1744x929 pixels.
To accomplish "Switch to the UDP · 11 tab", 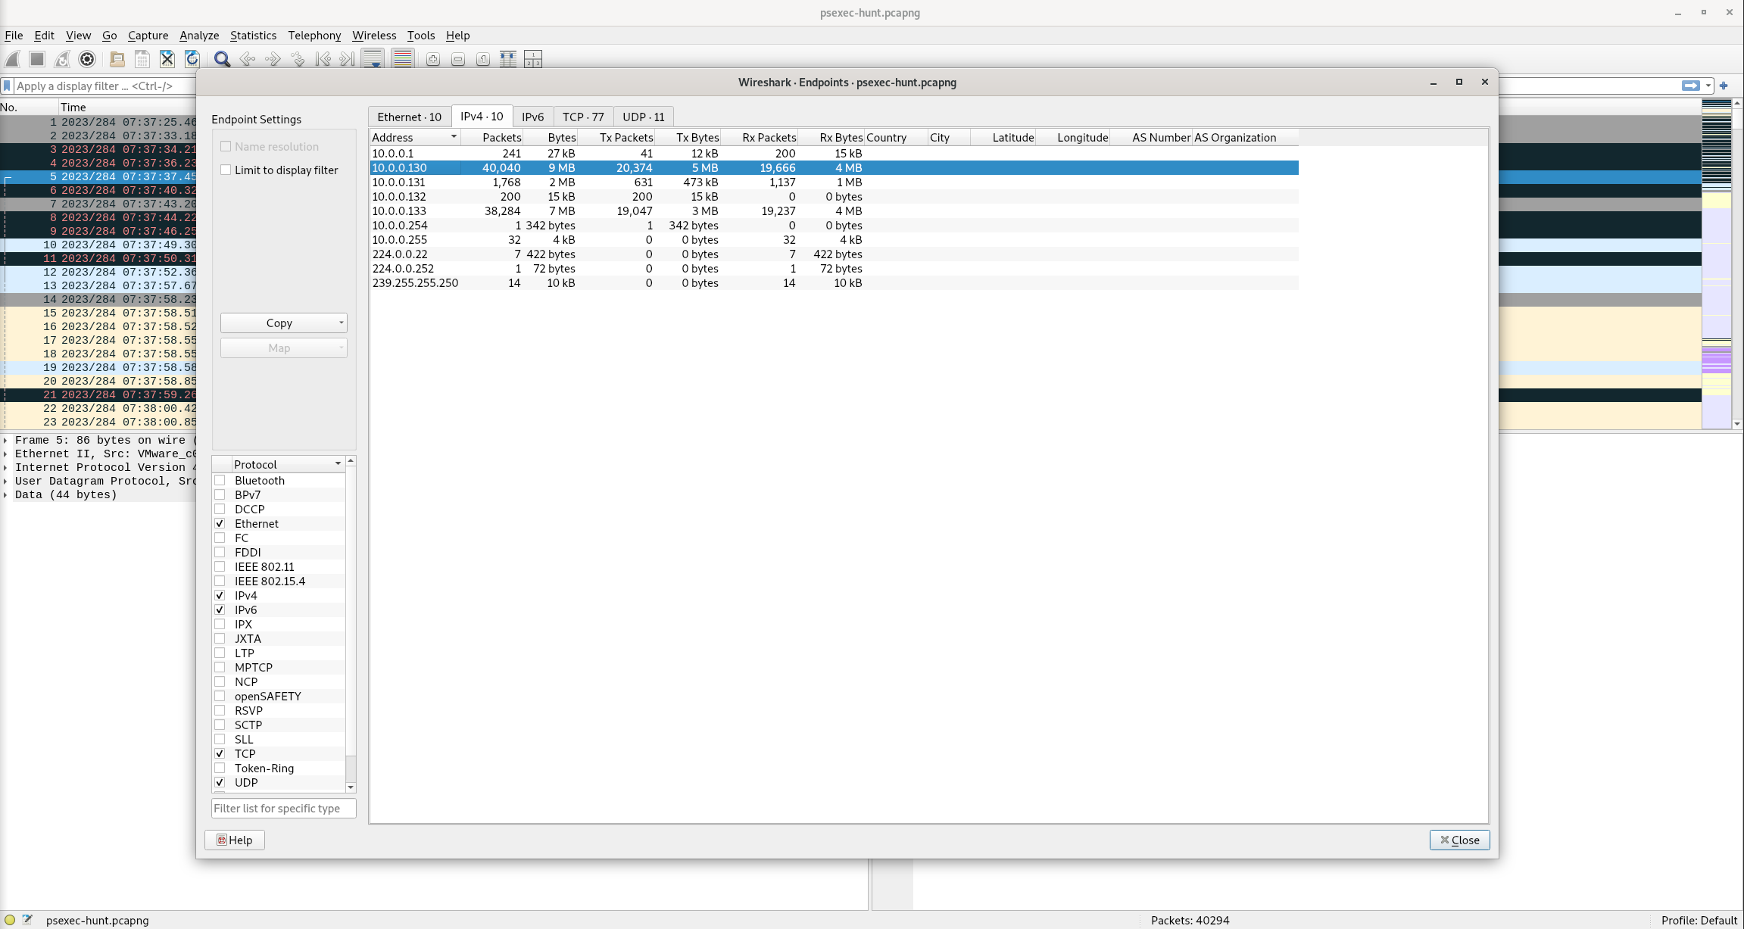I will pos(644,117).
